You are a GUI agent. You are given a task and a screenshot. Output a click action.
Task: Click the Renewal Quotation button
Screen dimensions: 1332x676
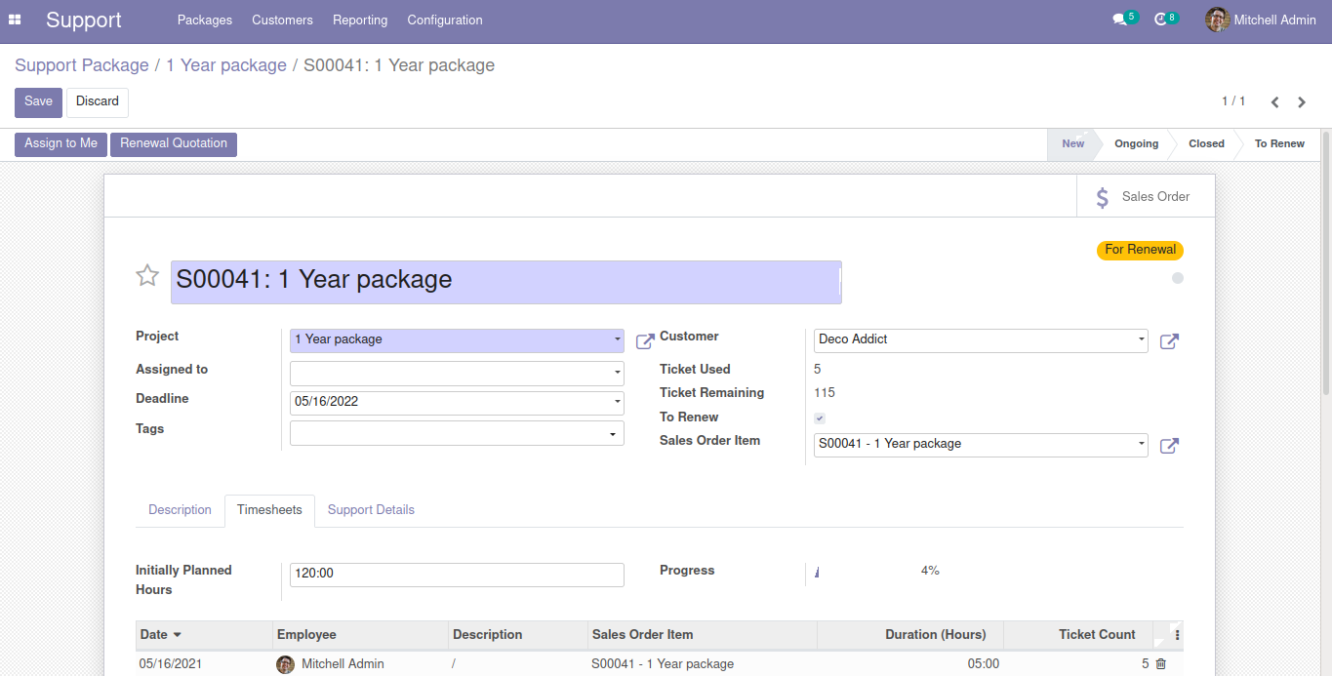tap(174, 143)
